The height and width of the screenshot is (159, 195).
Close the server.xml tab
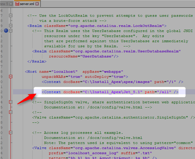pyautogui.click(x=36, y=4)
